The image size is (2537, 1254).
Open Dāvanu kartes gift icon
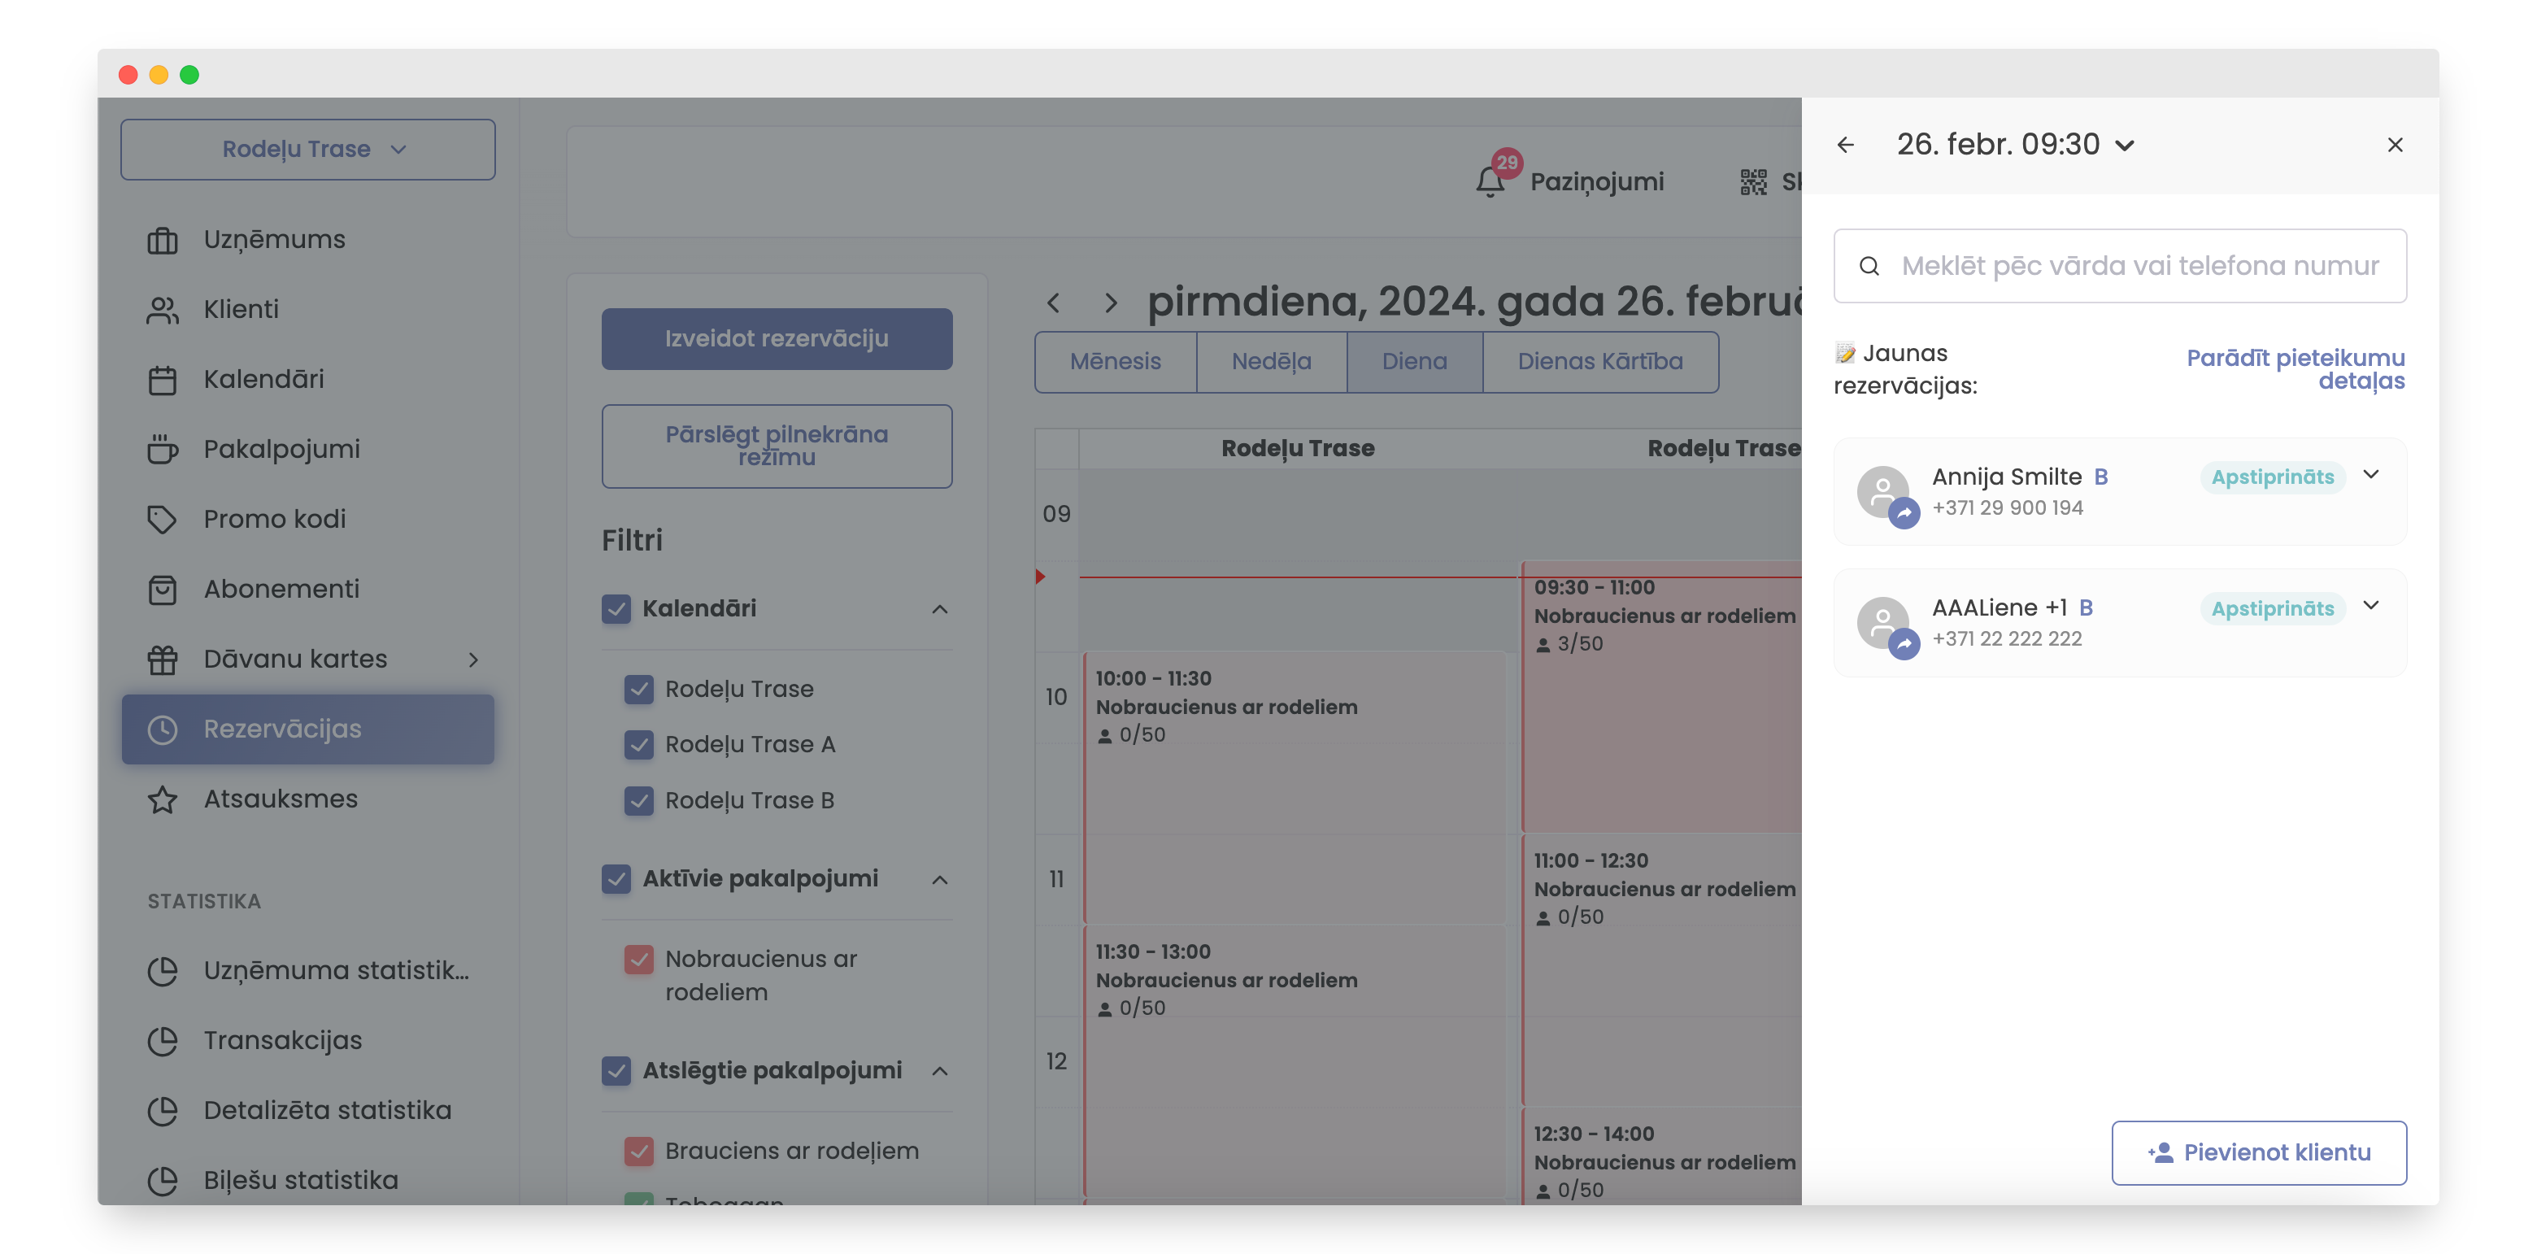[162, 659]
